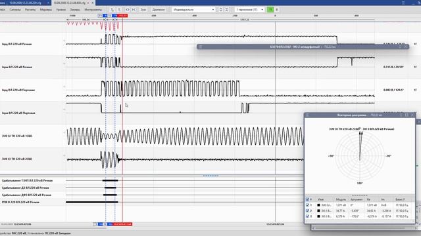
Task: Select the T2 marker flag on the top ruler
Action: pos(110,16)
